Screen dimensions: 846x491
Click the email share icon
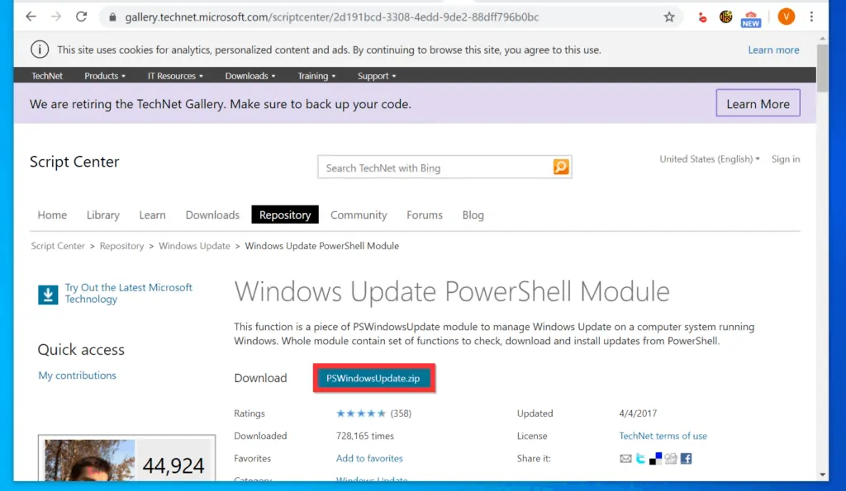[625, 458]
